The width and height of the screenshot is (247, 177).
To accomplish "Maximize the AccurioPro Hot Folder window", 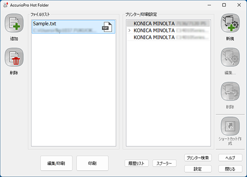I will (224, 5).
